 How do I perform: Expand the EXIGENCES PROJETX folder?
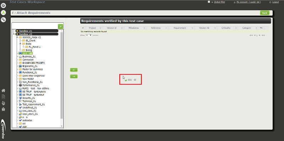[x=17, y=63]
